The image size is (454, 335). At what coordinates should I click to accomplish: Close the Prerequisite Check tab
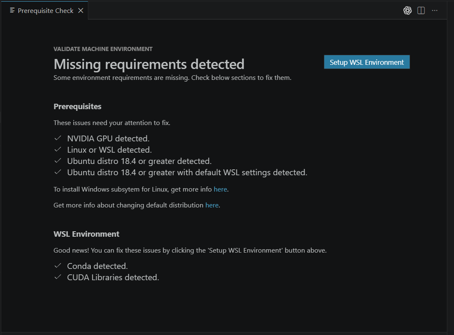point(81,11)
